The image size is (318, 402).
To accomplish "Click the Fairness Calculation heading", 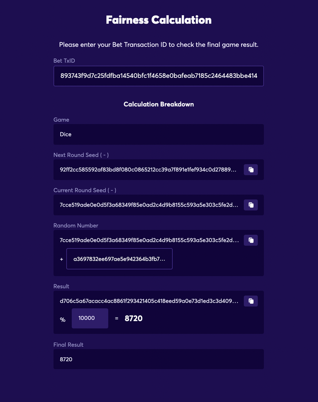I will click(x=159, y=20).
